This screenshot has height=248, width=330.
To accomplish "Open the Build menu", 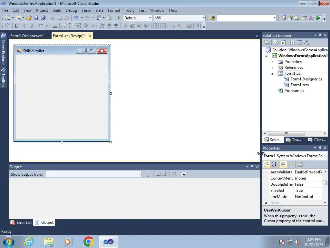I will (x=57, y=10).
